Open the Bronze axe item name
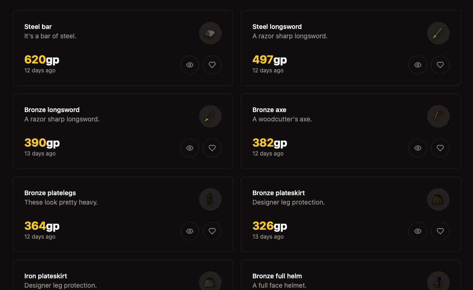The height and width of the screenshot is (290, 473). coord(269,110)
